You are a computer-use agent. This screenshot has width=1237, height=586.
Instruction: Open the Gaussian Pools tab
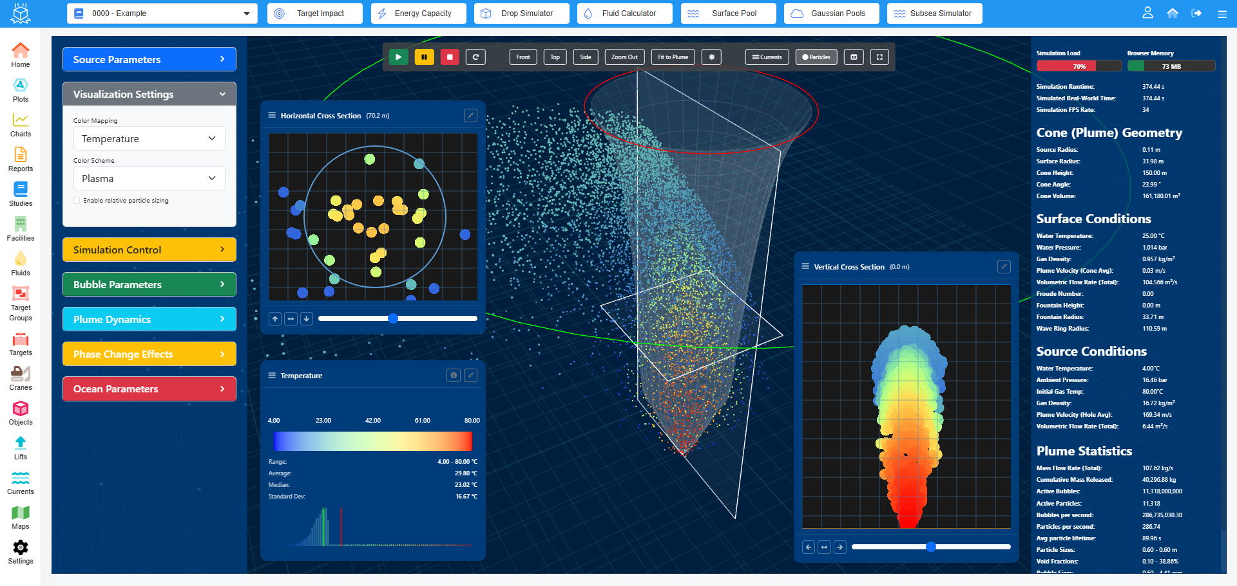pyautogui.click(x=831, y=13)
